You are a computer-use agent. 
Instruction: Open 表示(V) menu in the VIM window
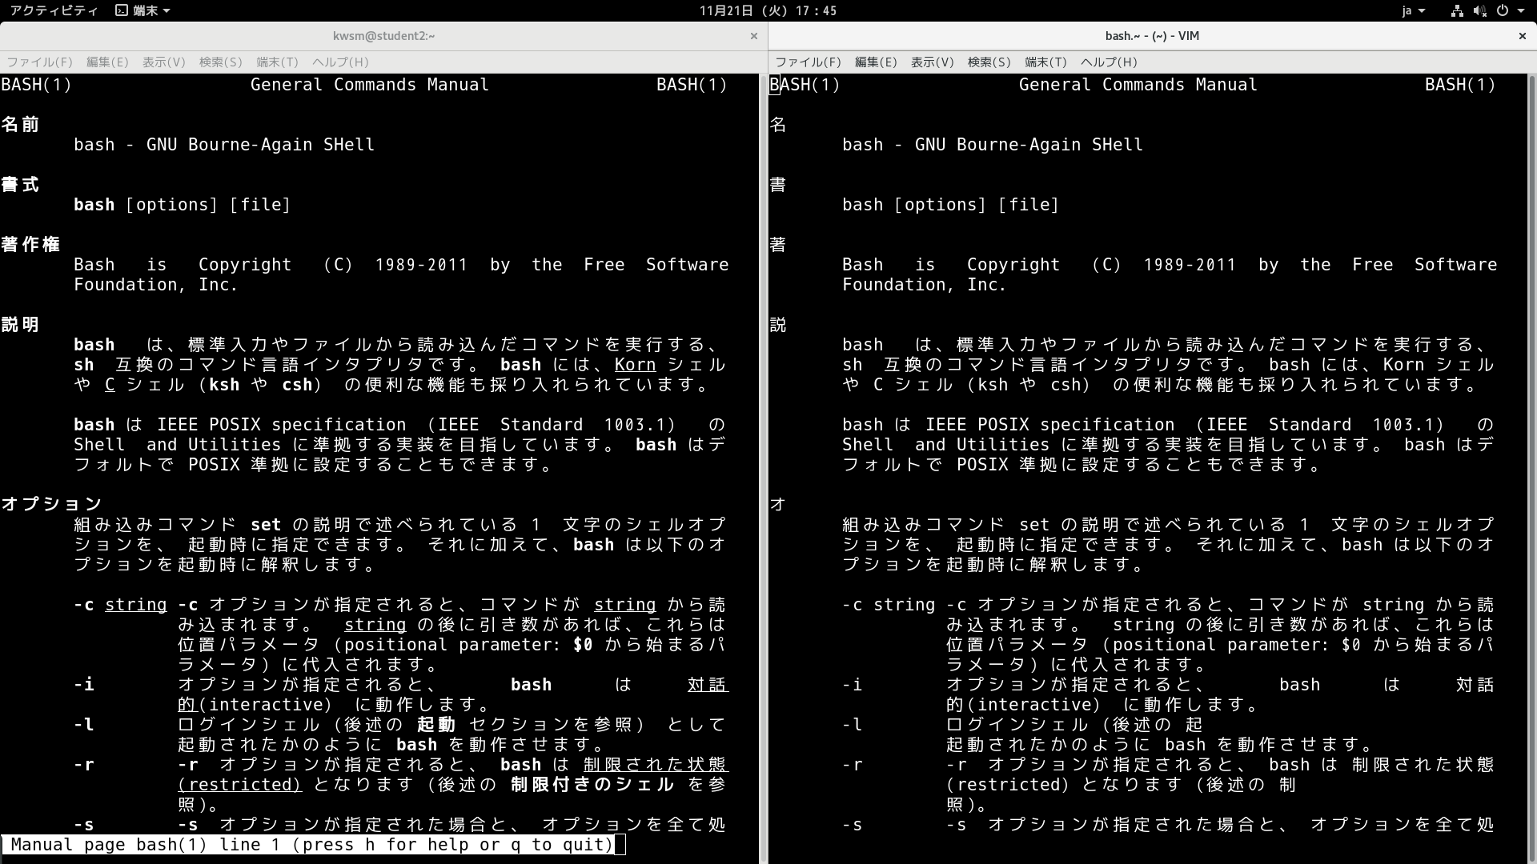pos(932,62)
